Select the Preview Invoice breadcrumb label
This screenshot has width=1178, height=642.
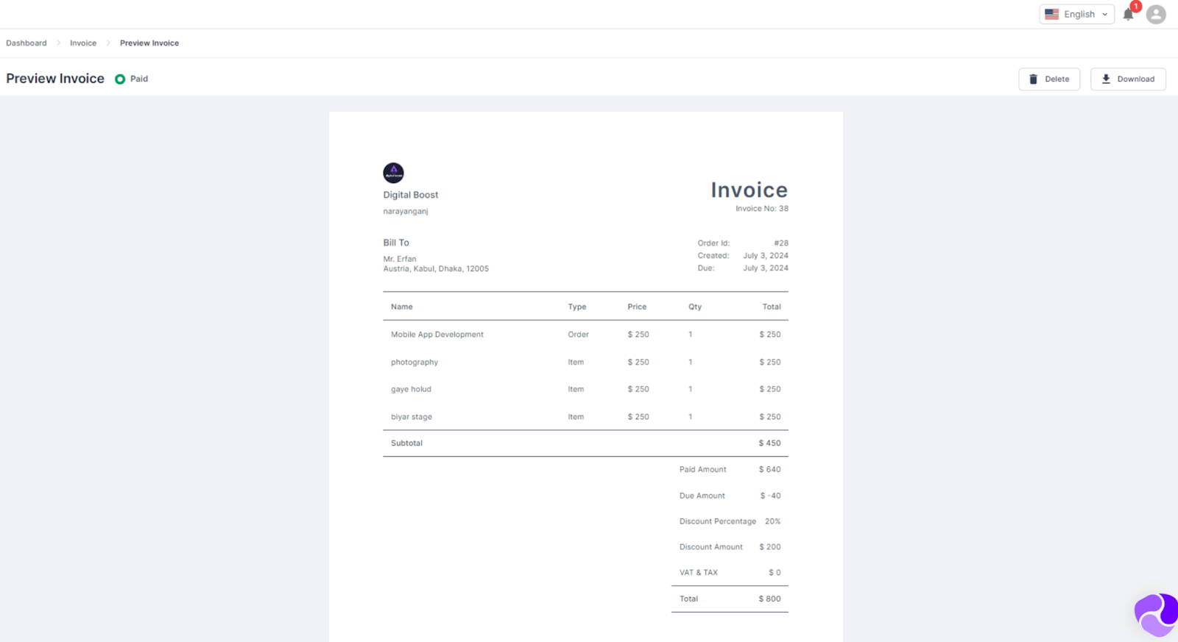click(x=149, y=43)
